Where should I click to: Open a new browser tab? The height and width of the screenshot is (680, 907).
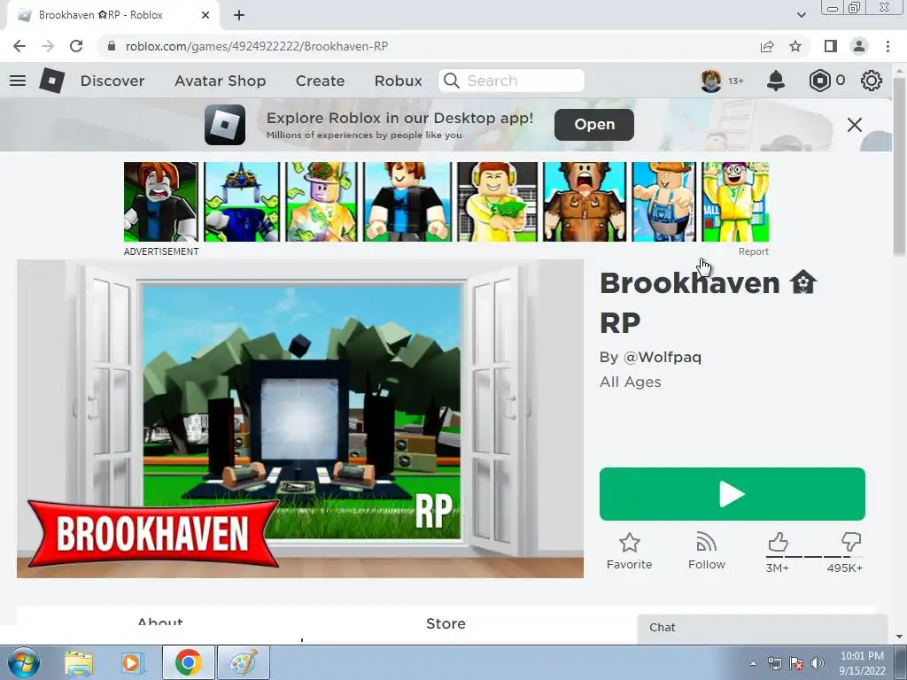[239, 16]
